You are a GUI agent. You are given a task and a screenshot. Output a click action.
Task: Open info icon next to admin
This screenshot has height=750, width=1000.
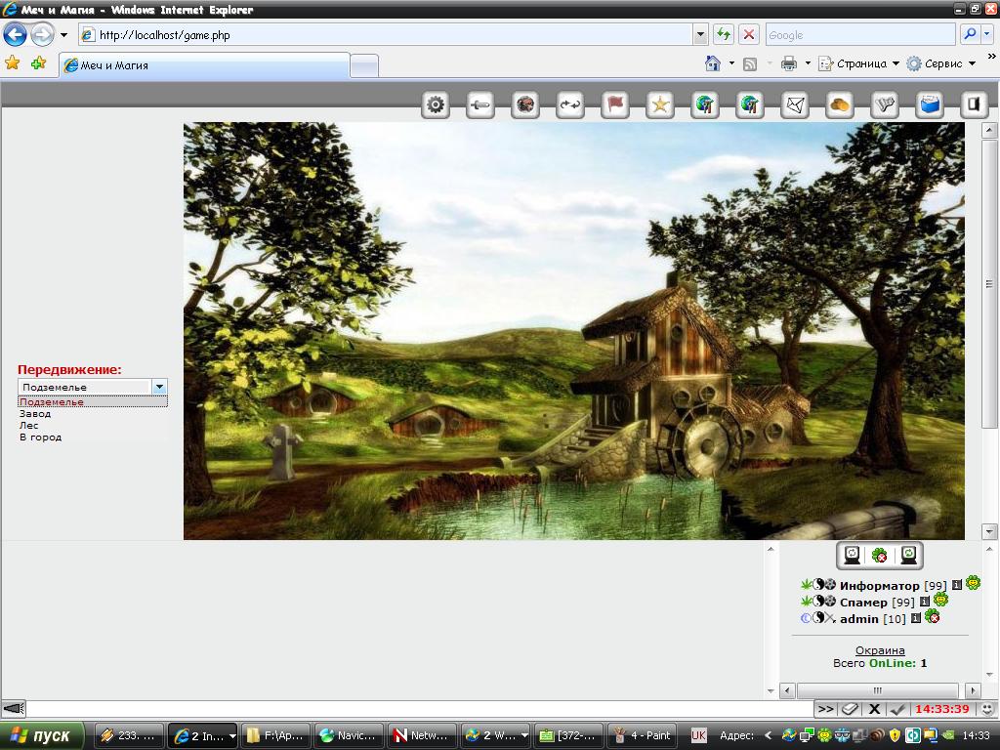pos(916,618)
